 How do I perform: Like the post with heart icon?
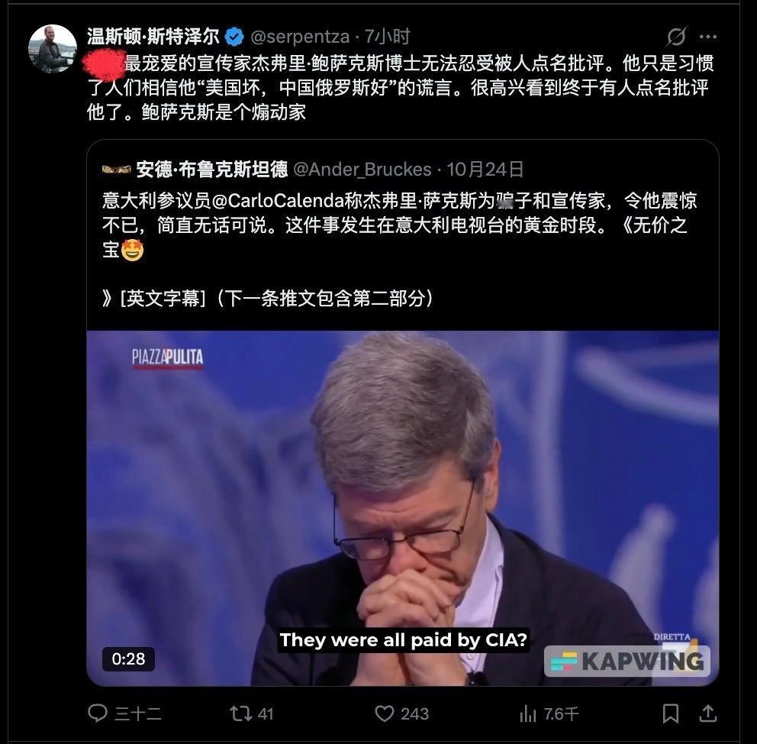(x=385, y=713)
